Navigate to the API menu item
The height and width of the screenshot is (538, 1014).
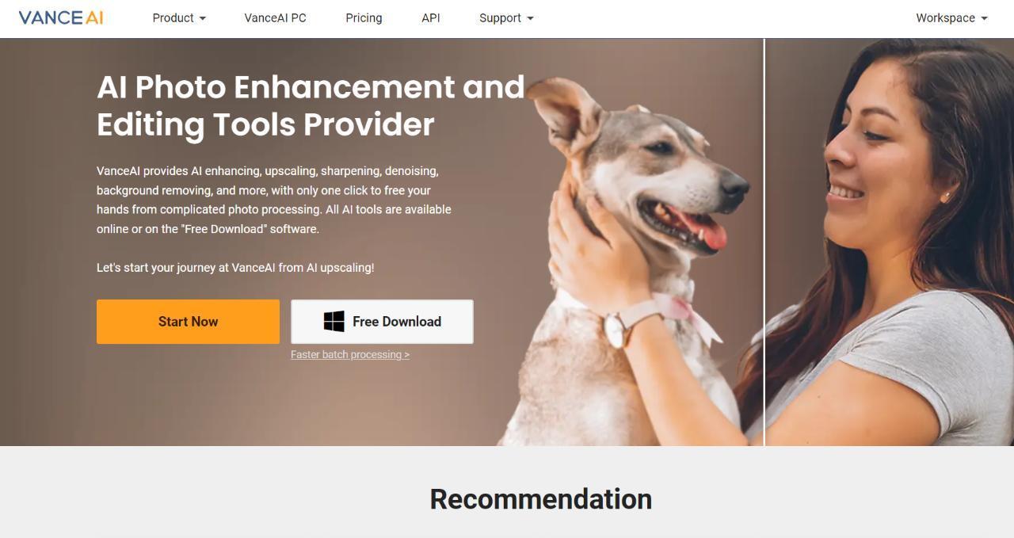click(x=431, y=17)
